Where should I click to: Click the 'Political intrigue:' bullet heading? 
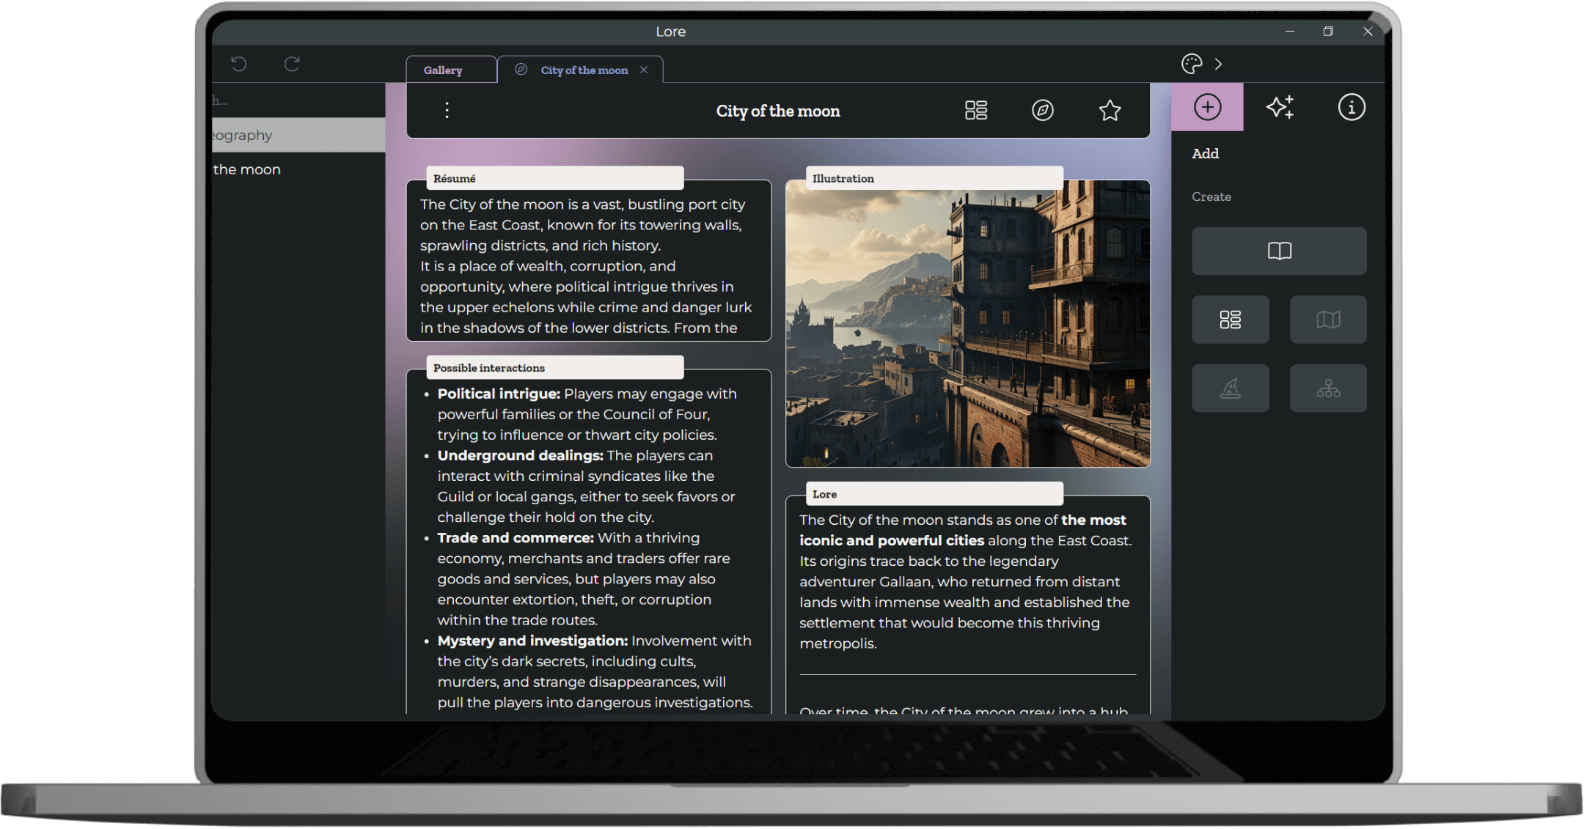499,394
